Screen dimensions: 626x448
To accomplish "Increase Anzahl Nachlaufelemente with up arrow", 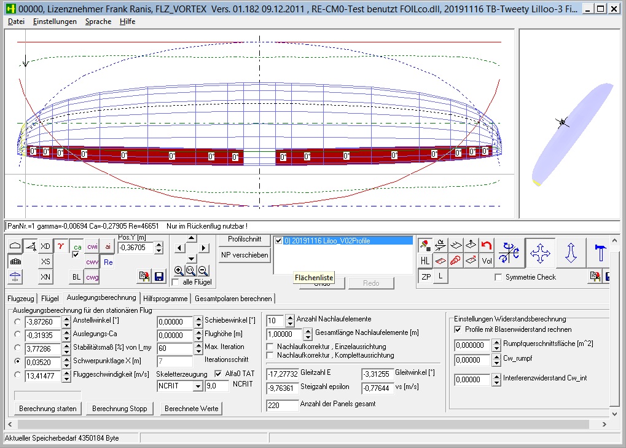I will click(290, 317).
